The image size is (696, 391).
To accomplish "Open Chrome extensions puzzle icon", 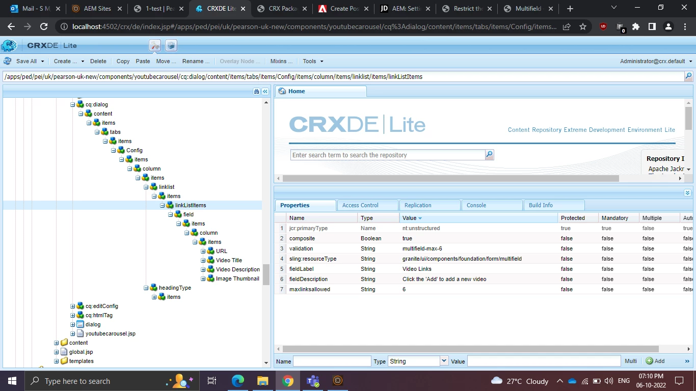I will pyautogui.click(x=635, y=26).
